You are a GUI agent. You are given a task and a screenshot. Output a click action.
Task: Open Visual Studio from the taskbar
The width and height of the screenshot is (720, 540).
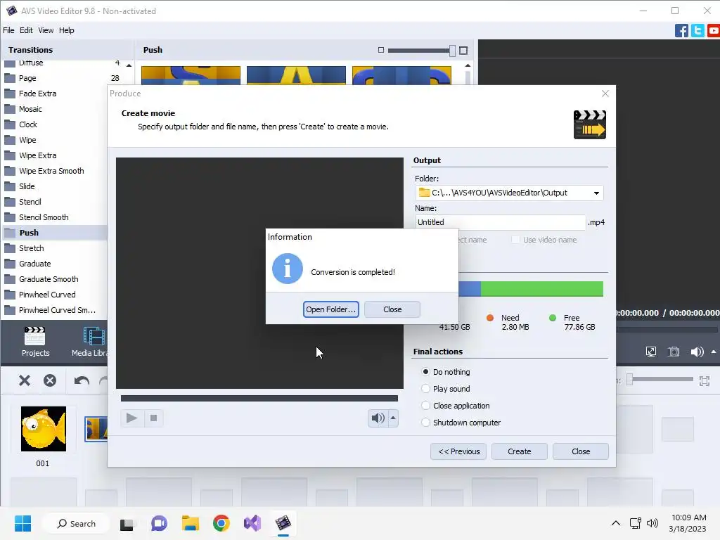pyautogui.click(x=252, y=523)
